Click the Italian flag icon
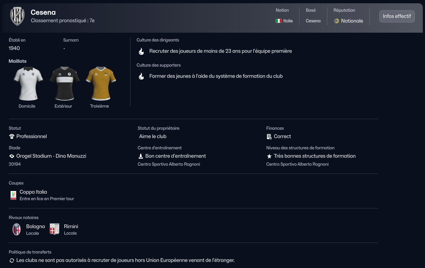Screen dimensions: 425x268 pos(279,21)
